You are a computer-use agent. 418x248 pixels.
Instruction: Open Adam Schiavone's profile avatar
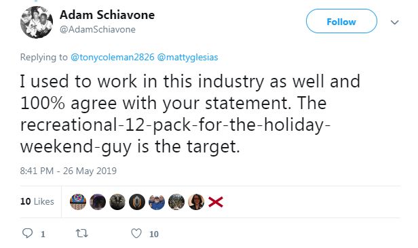click(x=37, y=22)
